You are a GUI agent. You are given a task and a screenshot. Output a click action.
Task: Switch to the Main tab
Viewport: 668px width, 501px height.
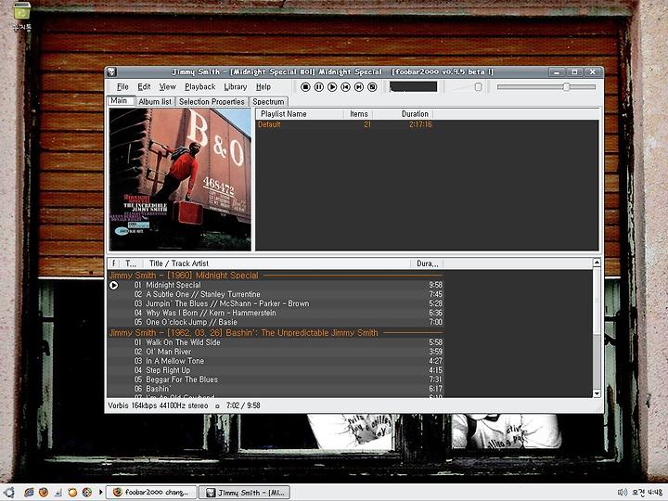(x=121, y=101)
